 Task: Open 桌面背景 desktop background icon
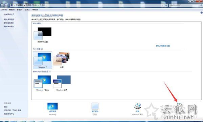tap(52, 106)
